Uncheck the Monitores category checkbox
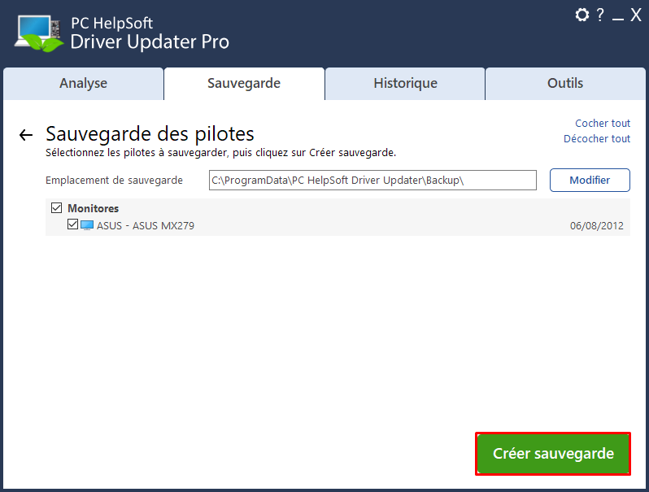Screen dimensions: 649x492 tap(57, 207)
